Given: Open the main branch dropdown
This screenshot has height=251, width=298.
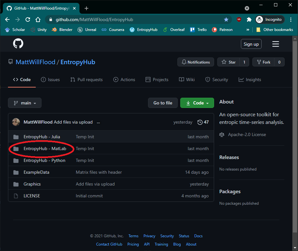Looking at the screenshot, I should coord(25,103).
